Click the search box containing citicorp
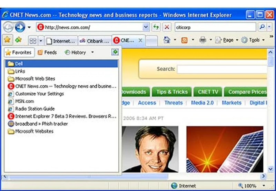Viewport: 276px width, 191px height. click(x=215, y=27)
